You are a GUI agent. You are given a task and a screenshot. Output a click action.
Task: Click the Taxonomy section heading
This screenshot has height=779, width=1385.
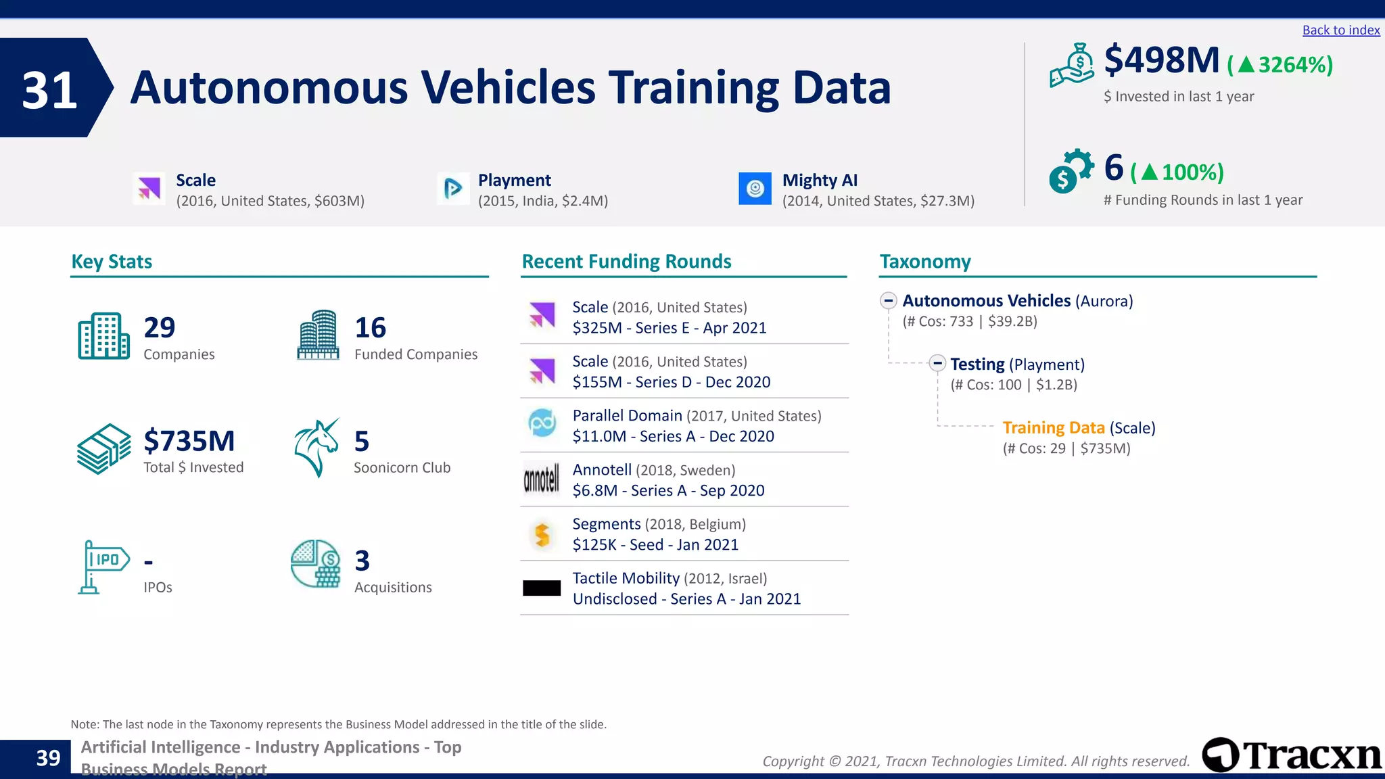(925, 262)
